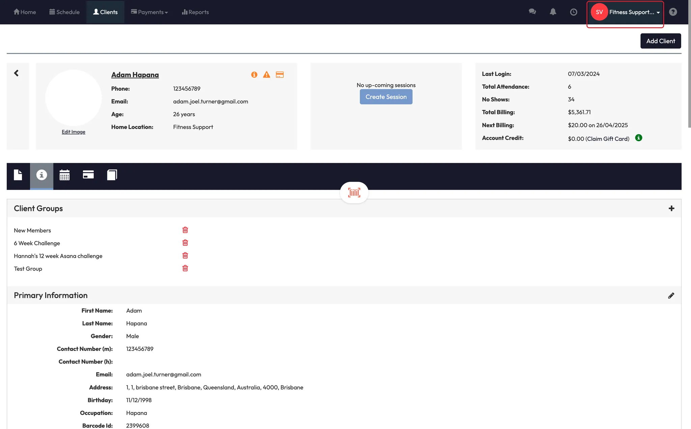This screenshot has width=691, height=429.
Task: Click the Edit Image link
Action: coord(73,132)
